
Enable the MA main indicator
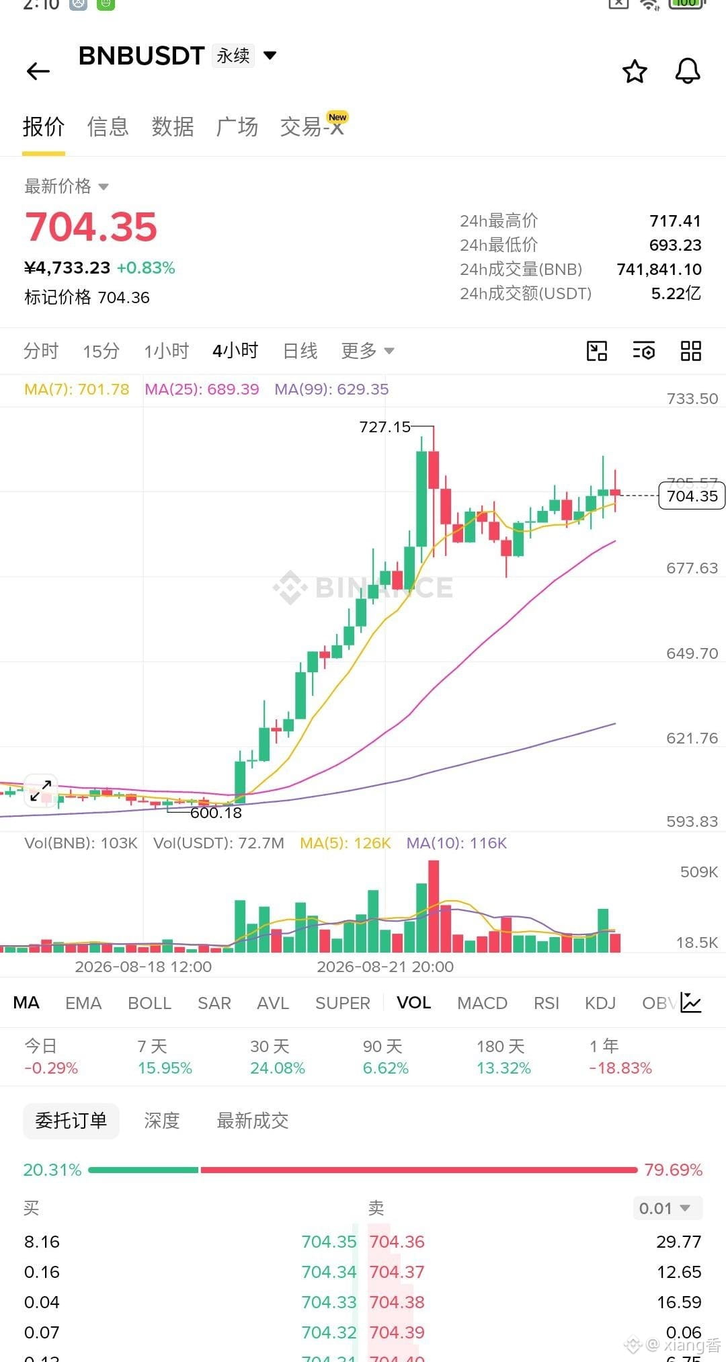tap(26, 1003)
